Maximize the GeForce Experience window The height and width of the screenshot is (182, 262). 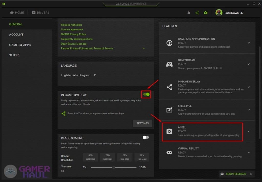[x=254, y=4]
